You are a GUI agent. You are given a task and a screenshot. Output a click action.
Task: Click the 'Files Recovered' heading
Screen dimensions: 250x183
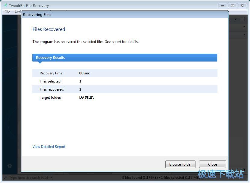click(x=49, y=29)
